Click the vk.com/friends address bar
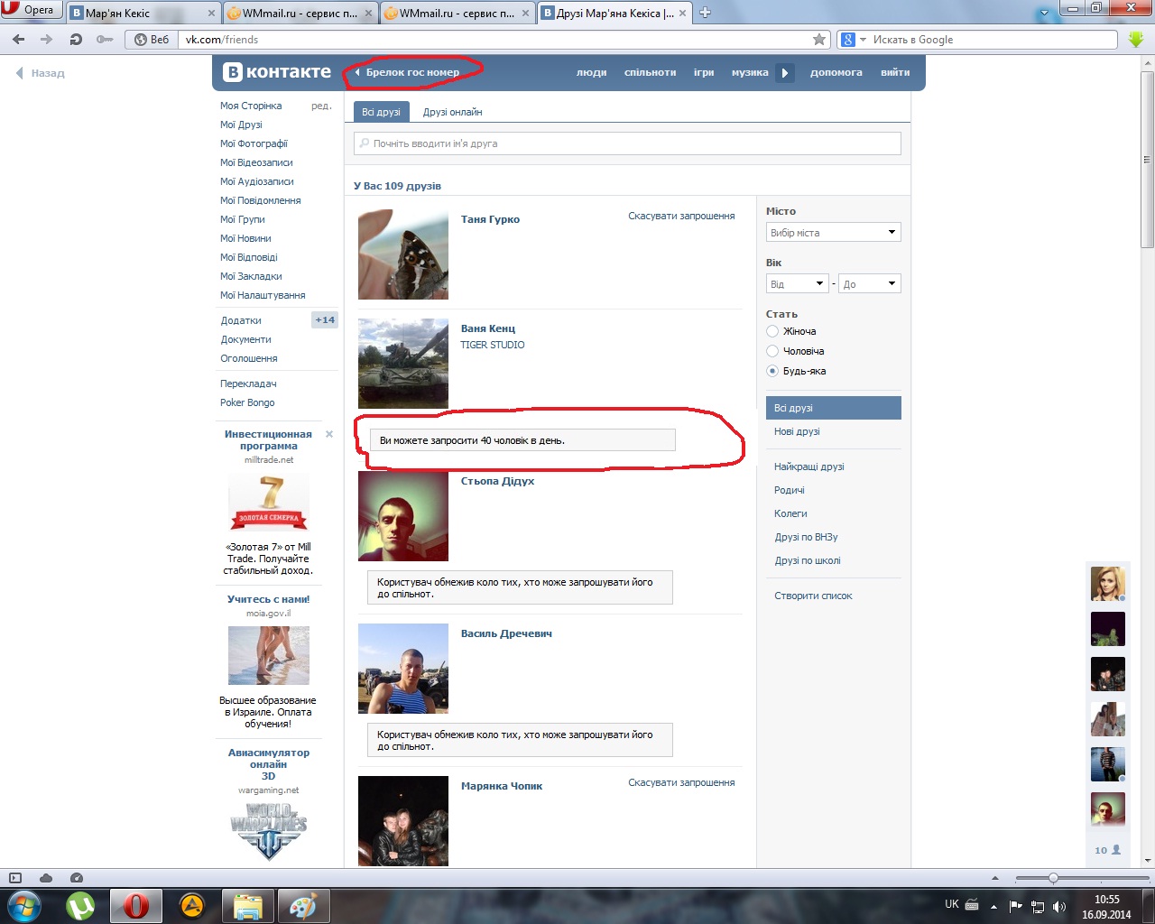 pyautogui.click(x=495, y=40)
